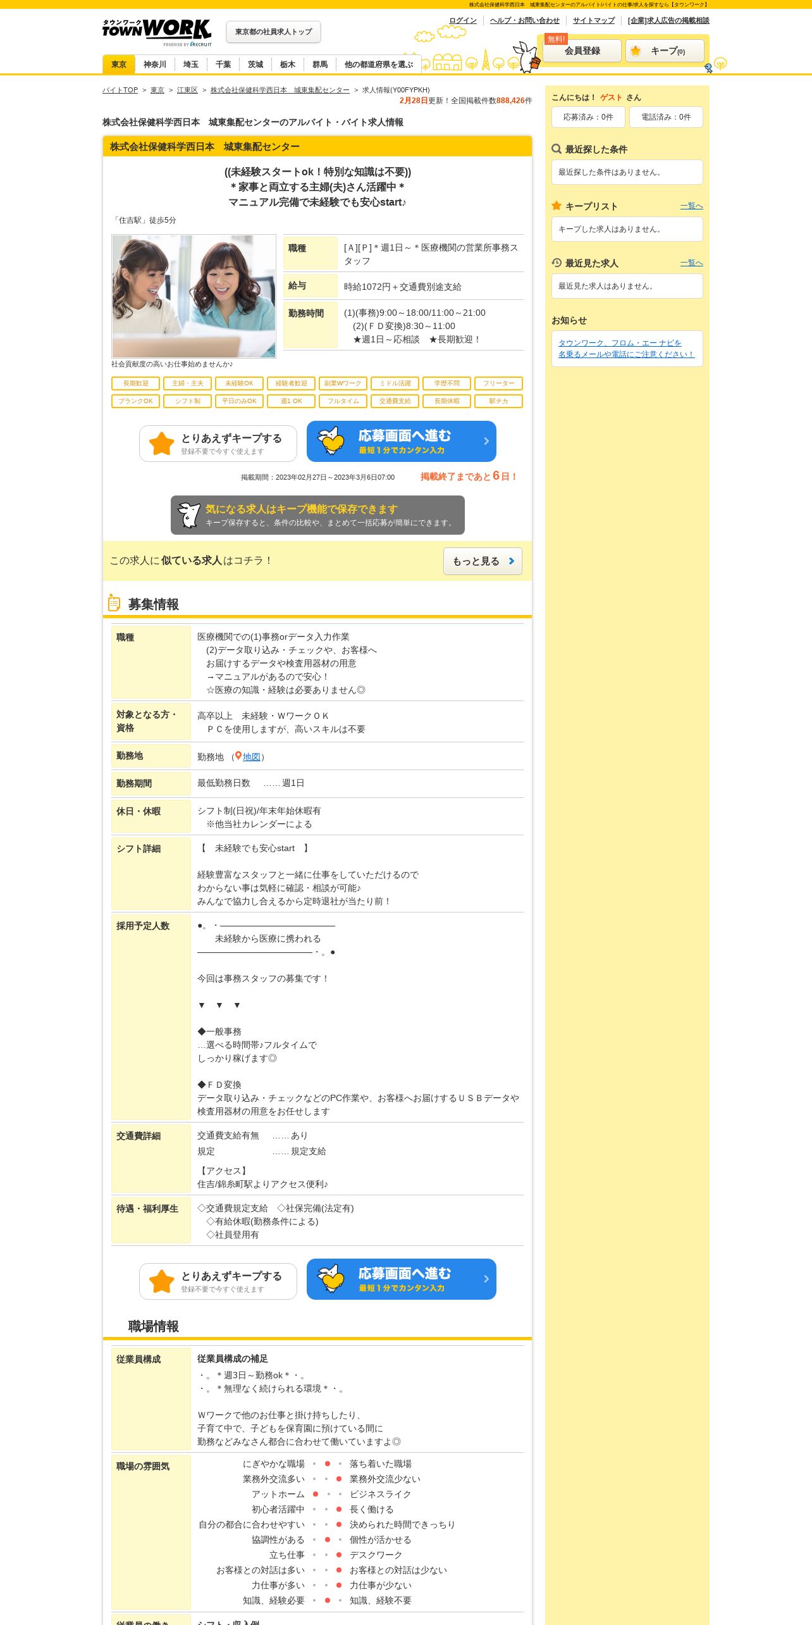812x1625 pixels.
Task: Click the フルタイム tag
Action: tap(343, 401)
